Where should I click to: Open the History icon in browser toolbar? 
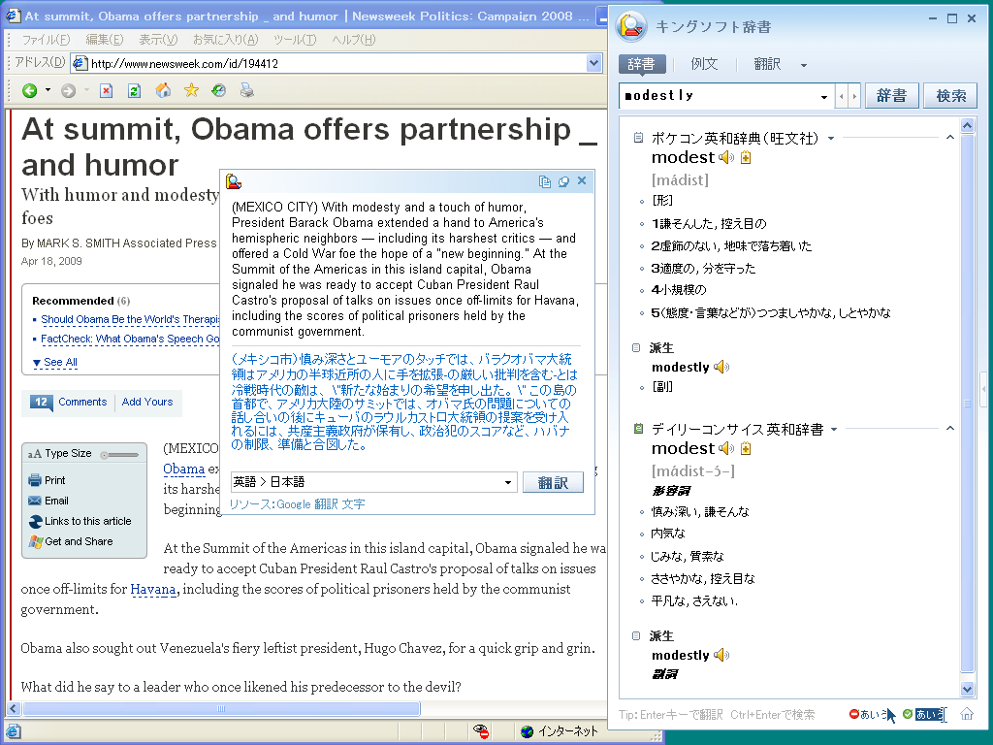coord(218,90)
